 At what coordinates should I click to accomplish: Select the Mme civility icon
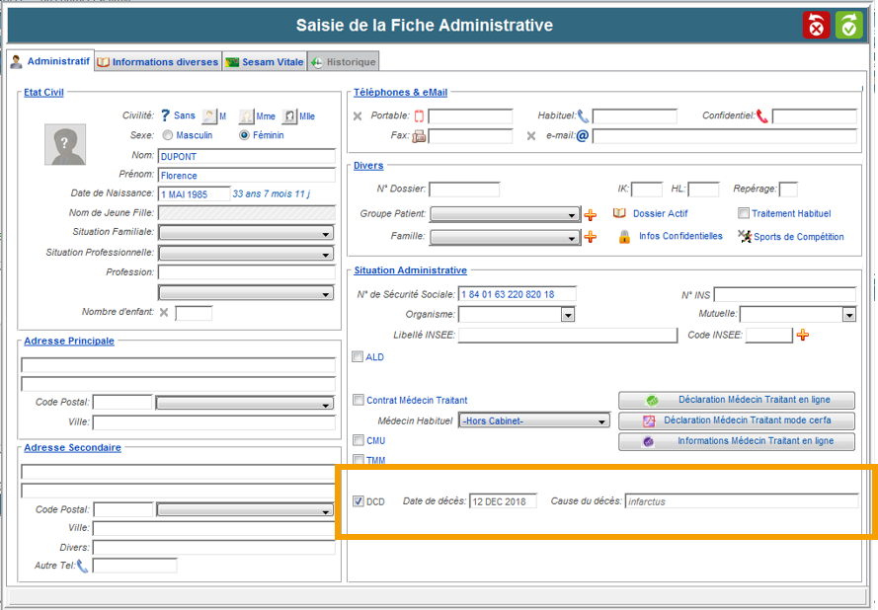[246, 116]
